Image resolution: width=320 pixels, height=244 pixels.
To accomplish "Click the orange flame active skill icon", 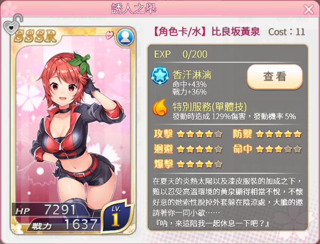I will 160,107.
